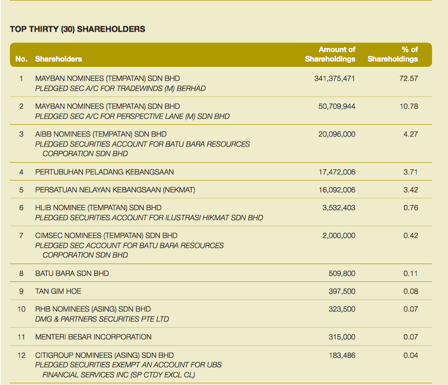Image resolution: width=448 pixels, height=385 pixels.
Task: Click the 'No.' column header
Action: (21, 59)
